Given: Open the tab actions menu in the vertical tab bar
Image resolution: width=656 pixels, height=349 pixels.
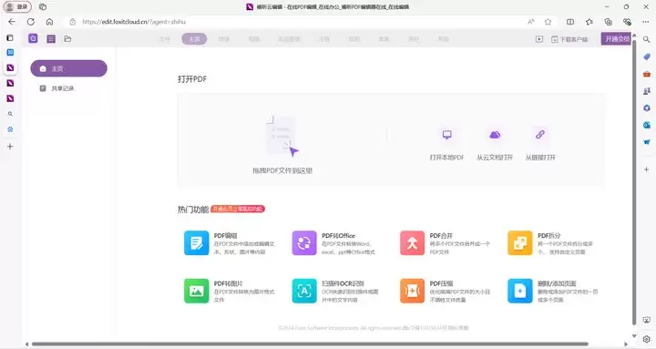Looking at the screenshot, I should tap(10, 38).
